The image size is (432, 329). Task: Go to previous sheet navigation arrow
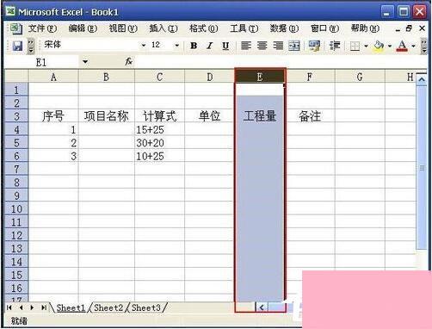[x=21, y=307]
